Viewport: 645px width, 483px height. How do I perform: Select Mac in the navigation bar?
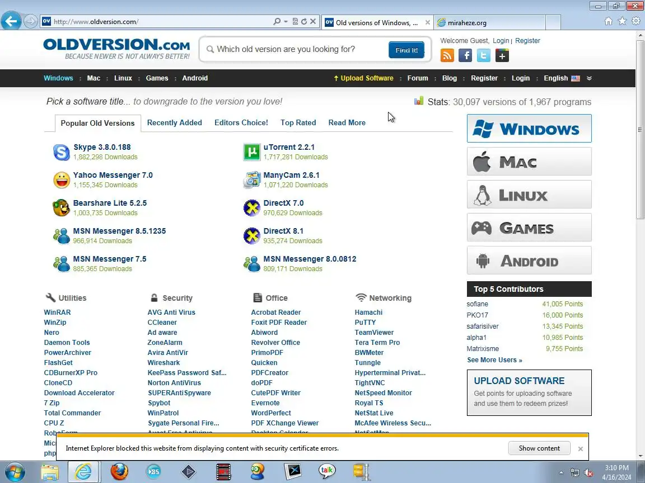[94, 78]
